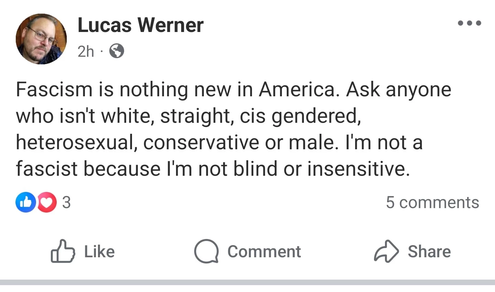Open Lucas Werner's profile picture

[41, 39]
